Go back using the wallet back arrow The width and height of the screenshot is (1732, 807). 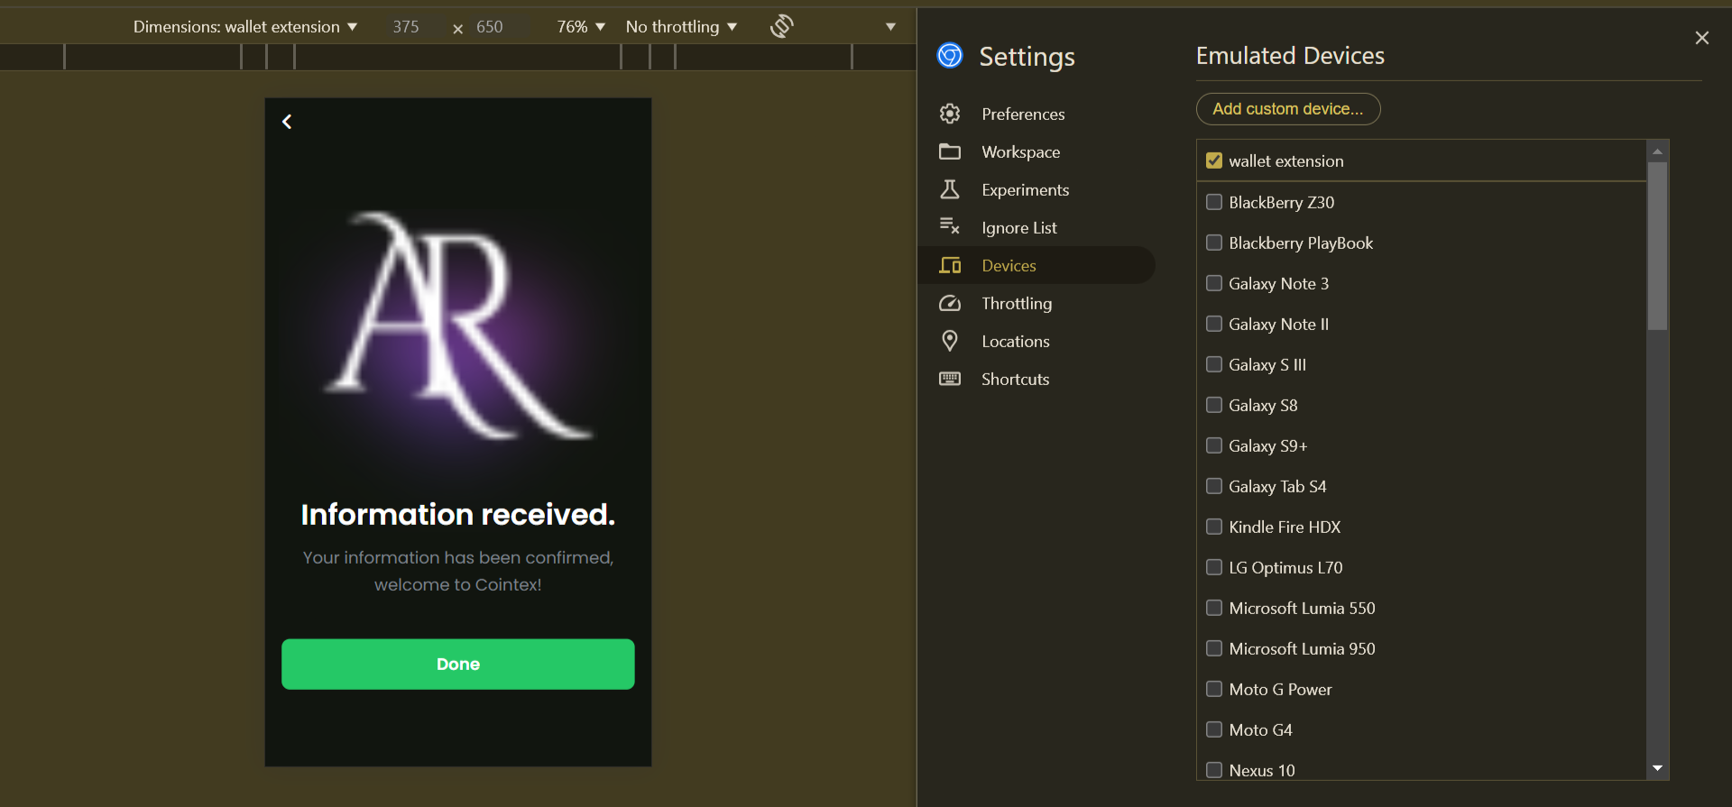287,122
